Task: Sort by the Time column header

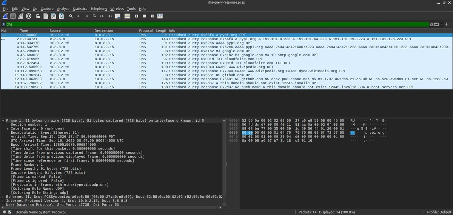Action: 34,30
